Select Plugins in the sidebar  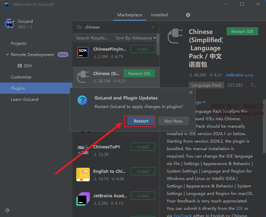[36, 88]
